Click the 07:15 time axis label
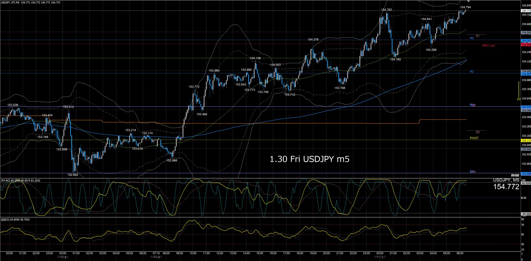This screenshot has width=531, height=261. (x=156, y=253)
